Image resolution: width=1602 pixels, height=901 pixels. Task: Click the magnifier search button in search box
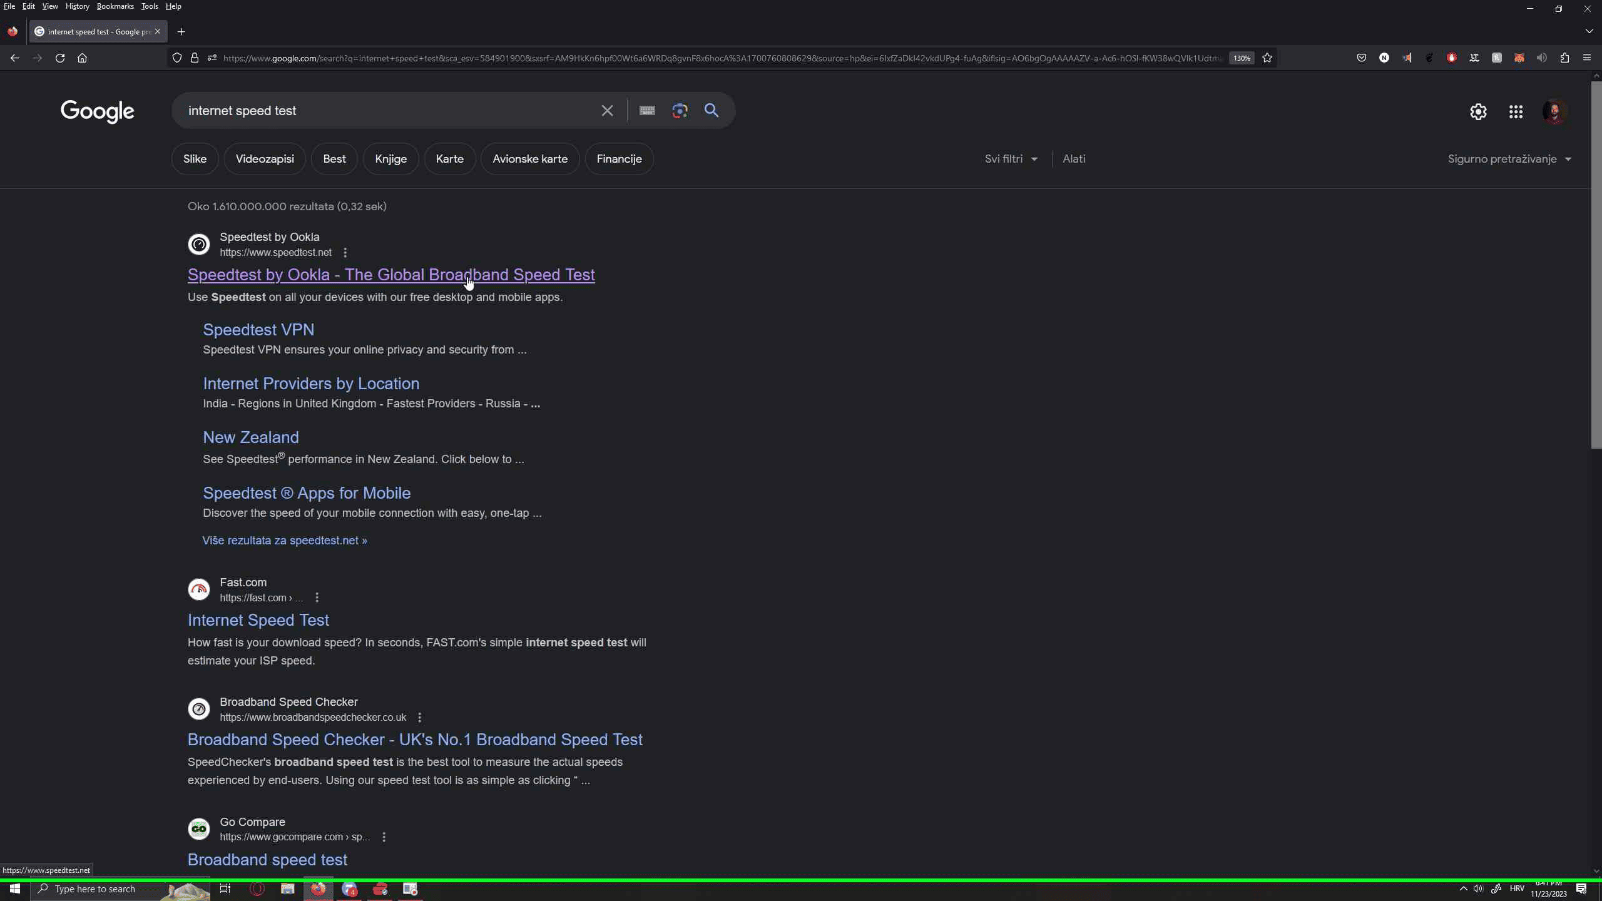click(x=712, y=111)
